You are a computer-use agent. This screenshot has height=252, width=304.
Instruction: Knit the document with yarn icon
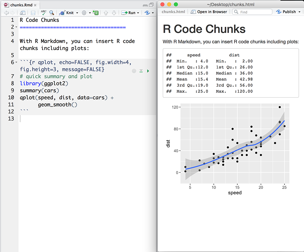67,13
